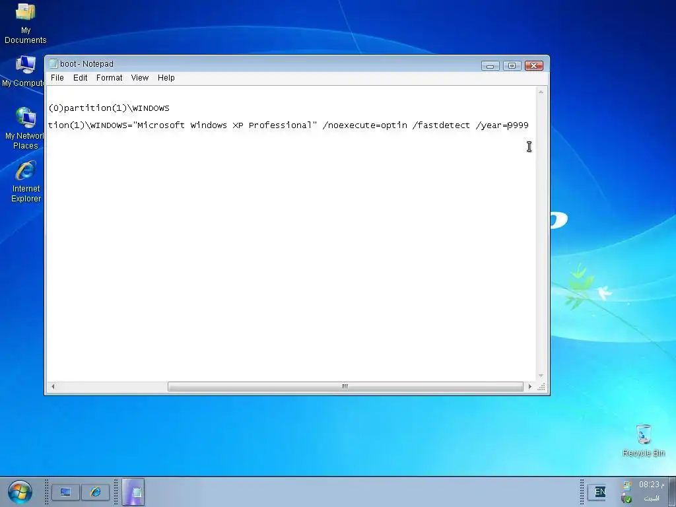This screenshot has height=507, width=676.
Task: Click the "(0)partition(1)\WINDOWS" line
Action: pyautogui.click(x=109, y=108)
